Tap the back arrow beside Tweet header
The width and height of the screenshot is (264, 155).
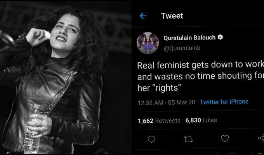[x=143, y=16]
